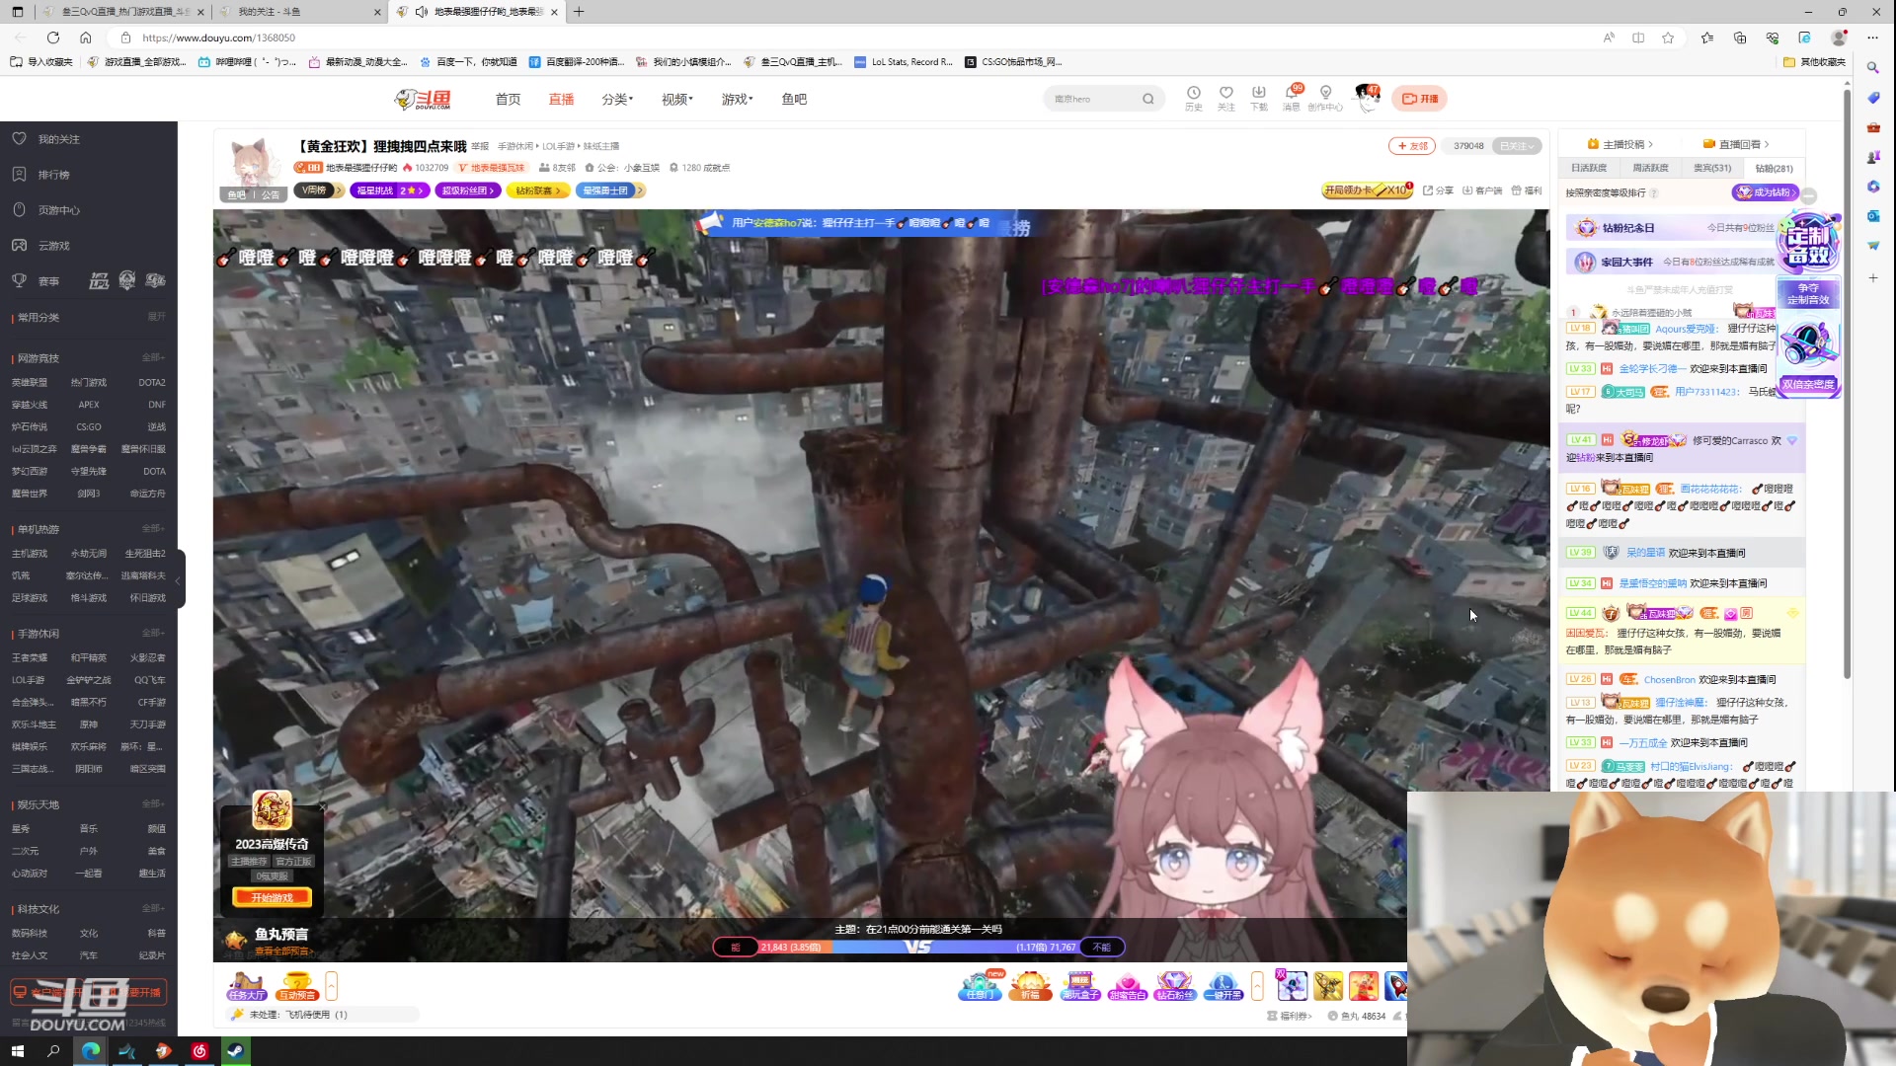Vote 不能 in the fish-ball prediction
Screen dimensions: 1896x1066
[1102, 947]
